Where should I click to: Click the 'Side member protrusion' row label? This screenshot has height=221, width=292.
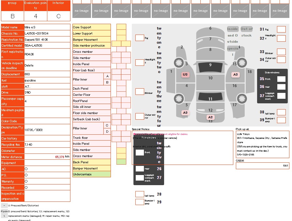pyautogui.click(x=92, y=46)
